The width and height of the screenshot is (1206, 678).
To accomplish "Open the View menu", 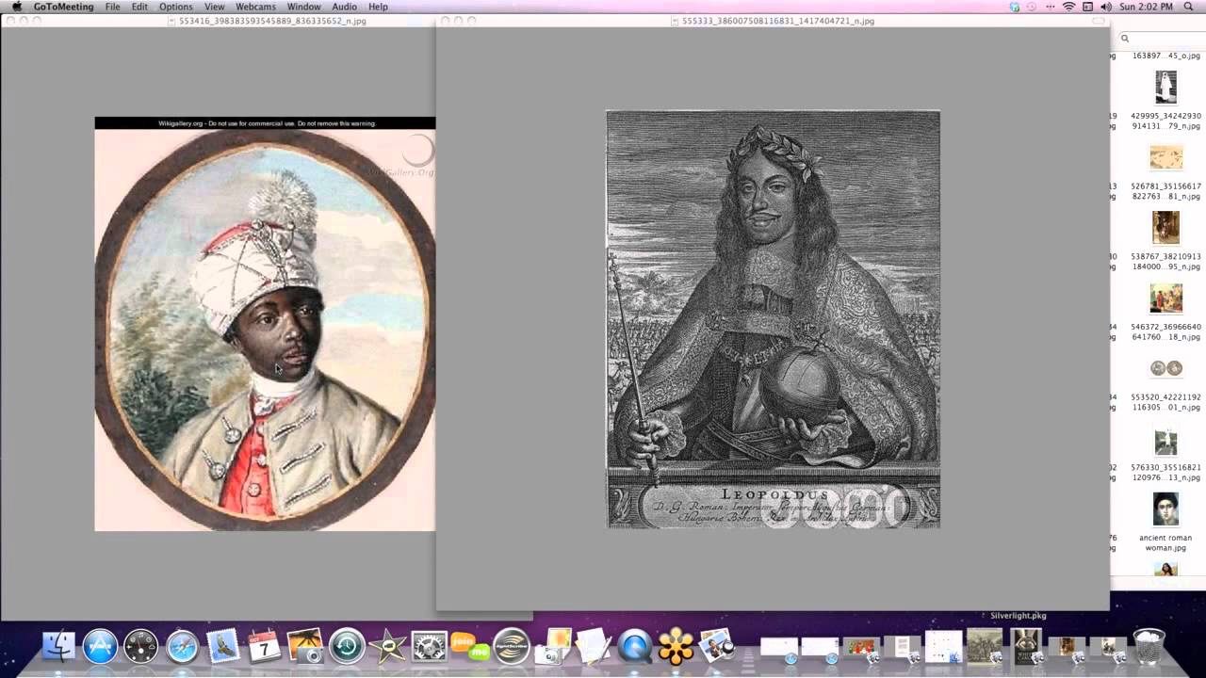I will click(215, 7).
